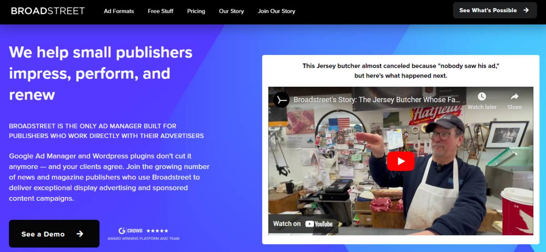Image resolution: width=546 pixels, height=252 pixels.
Task: Open Watch on YouTube link
Action: coord(303,223)
